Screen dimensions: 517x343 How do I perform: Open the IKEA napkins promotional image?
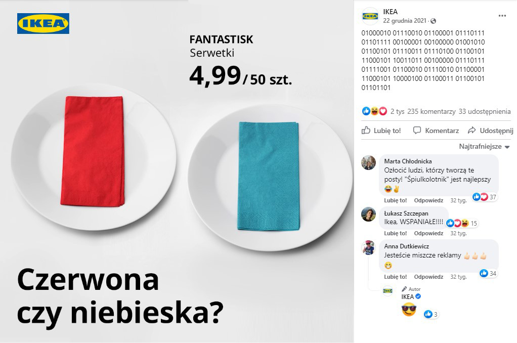tap(177, 171)
